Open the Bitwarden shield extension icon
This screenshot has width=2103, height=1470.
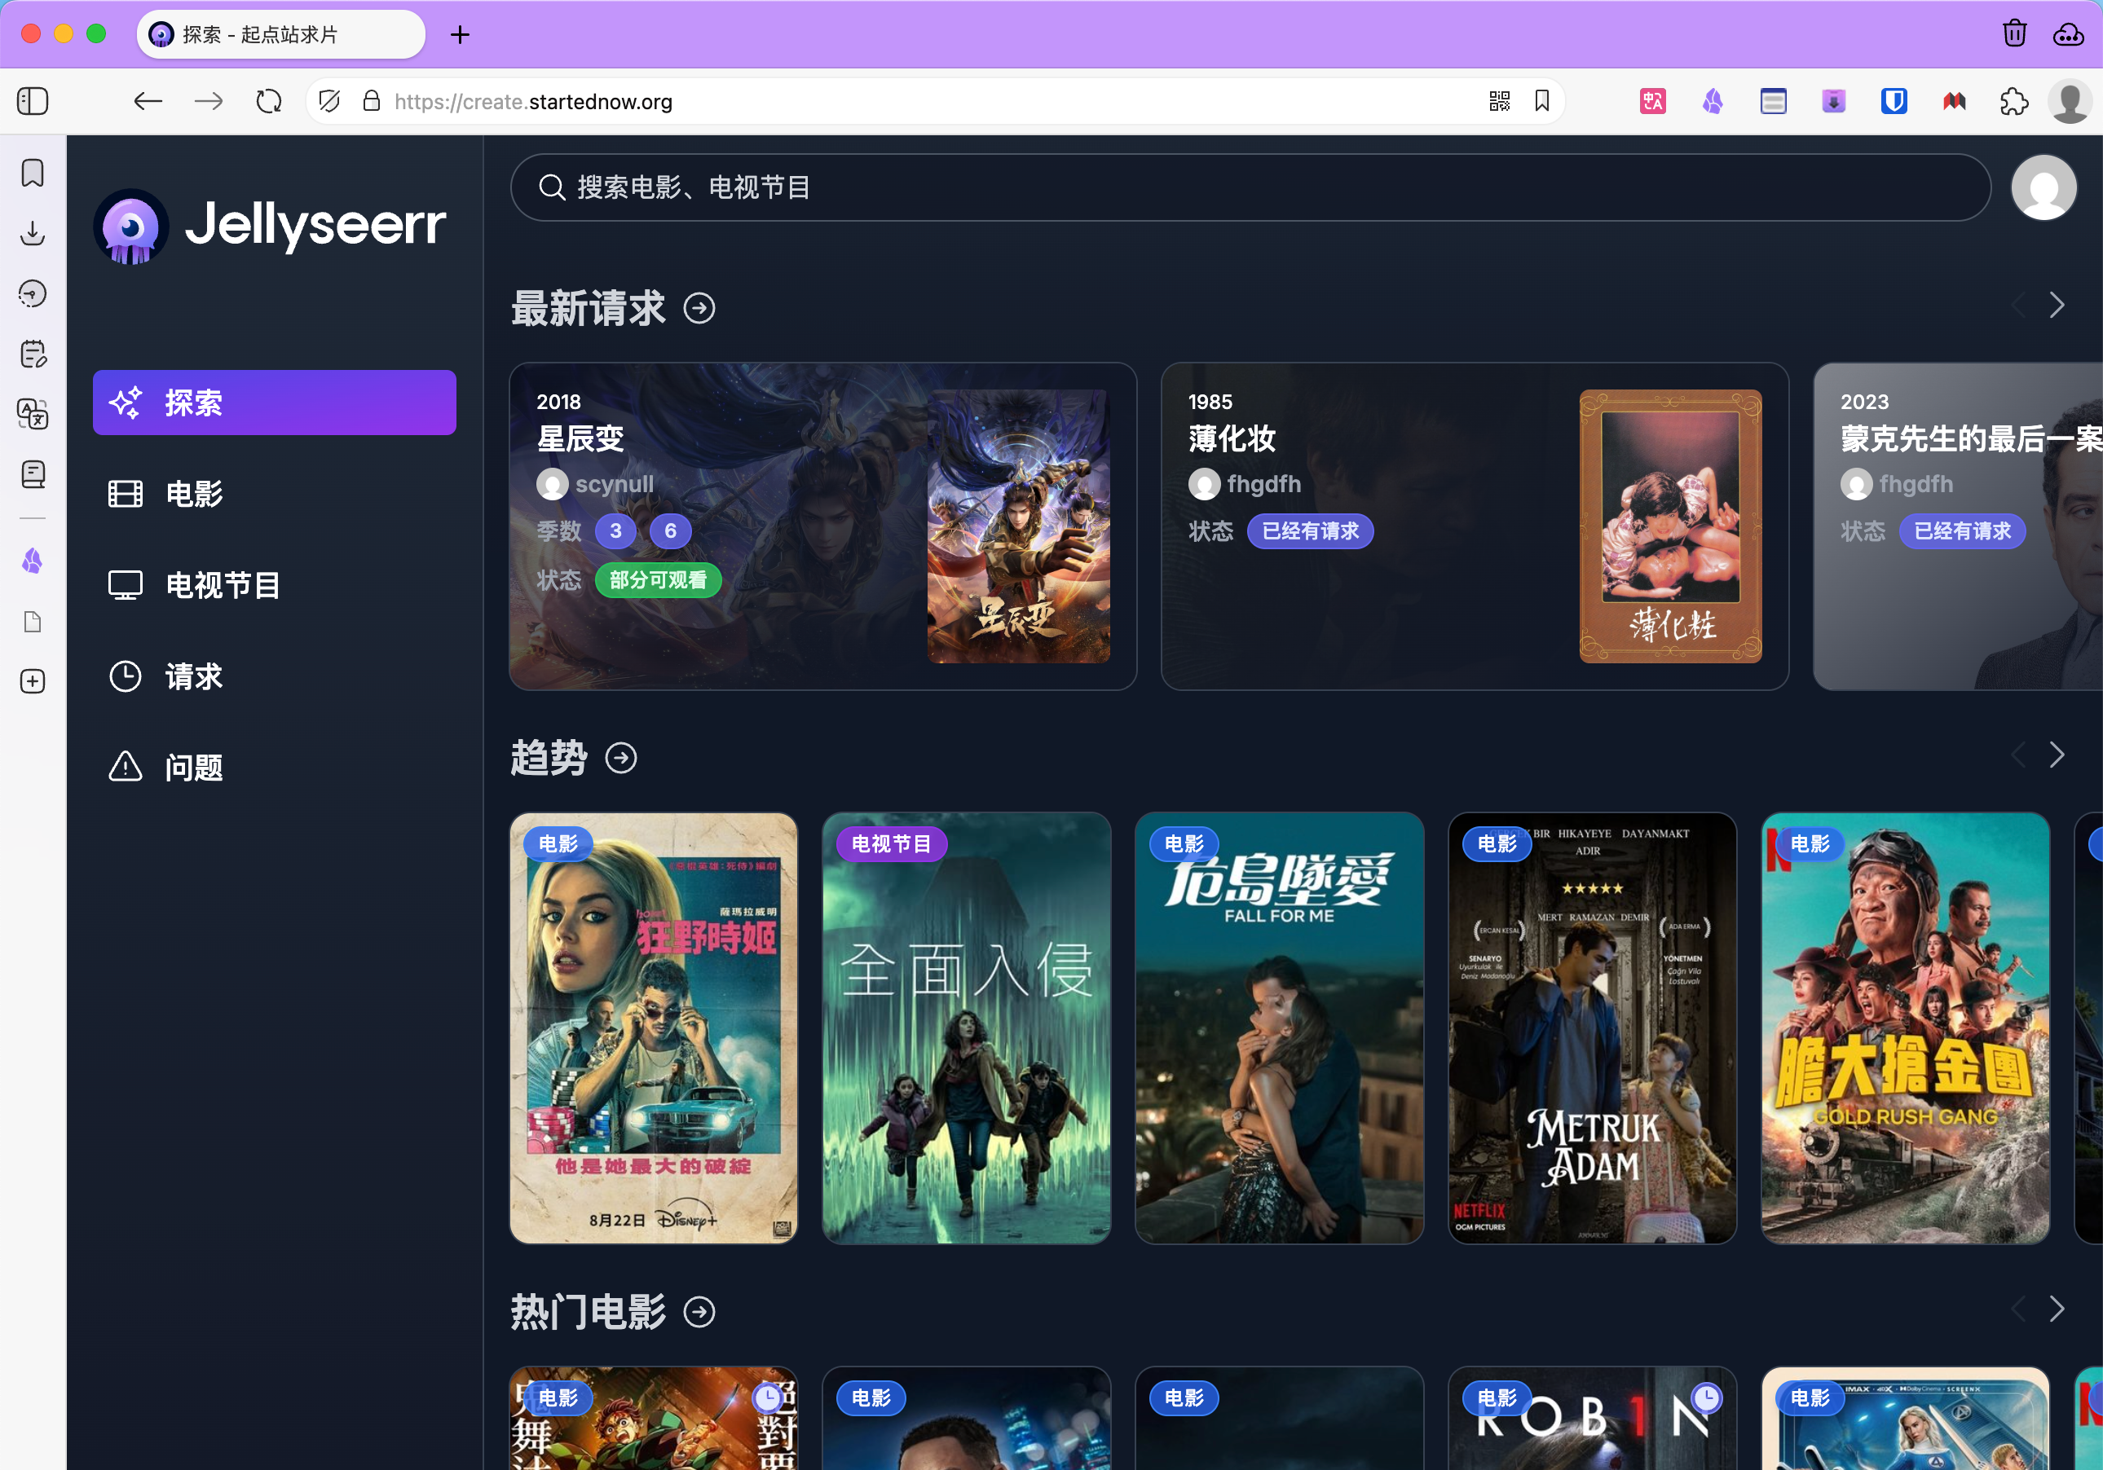point(1894,102)
